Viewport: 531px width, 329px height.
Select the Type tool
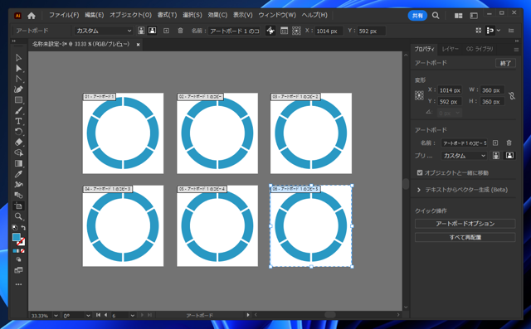[x=18, y=121]
